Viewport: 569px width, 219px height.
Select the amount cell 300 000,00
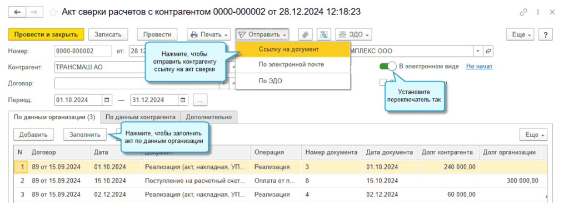pos(511,181)
